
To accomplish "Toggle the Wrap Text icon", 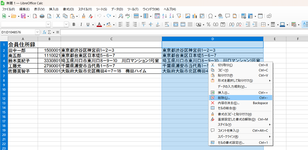I will tap(167, 25).
